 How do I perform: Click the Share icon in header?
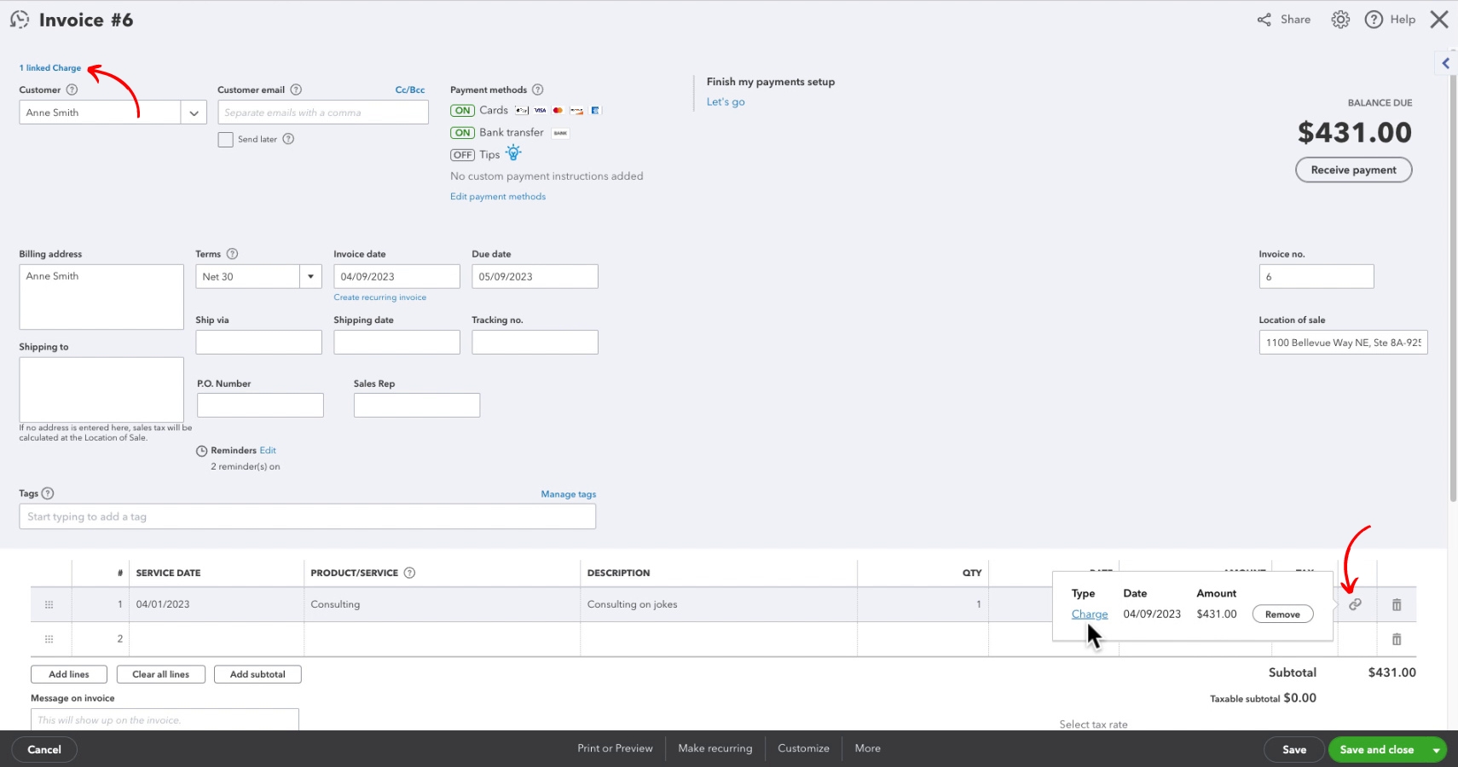tap(1264, 20)
